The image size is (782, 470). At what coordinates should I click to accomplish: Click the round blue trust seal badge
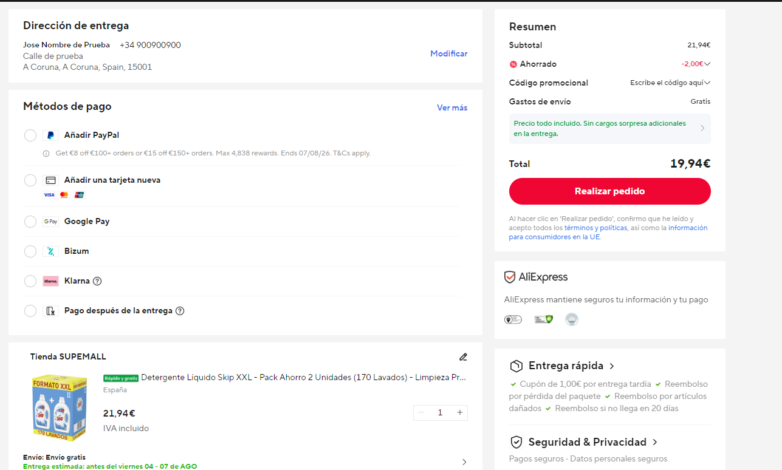[x=571, y=319]
